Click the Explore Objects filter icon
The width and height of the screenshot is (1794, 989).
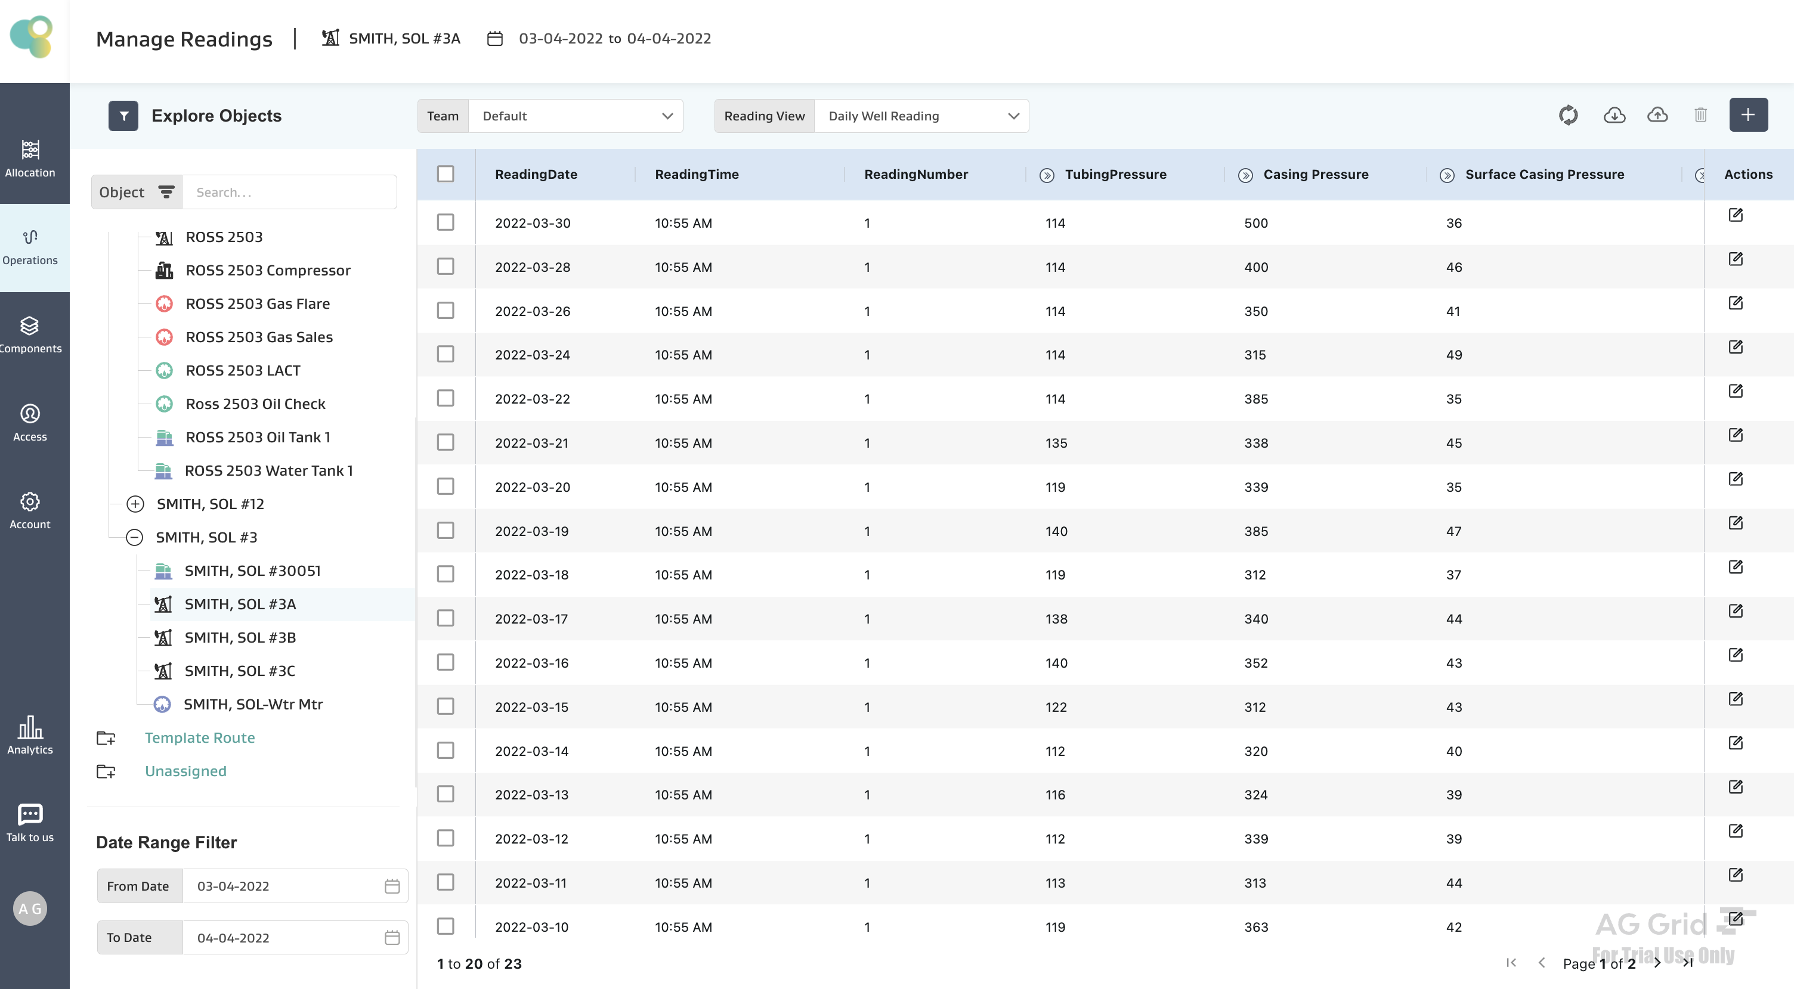tap(123, 116)
